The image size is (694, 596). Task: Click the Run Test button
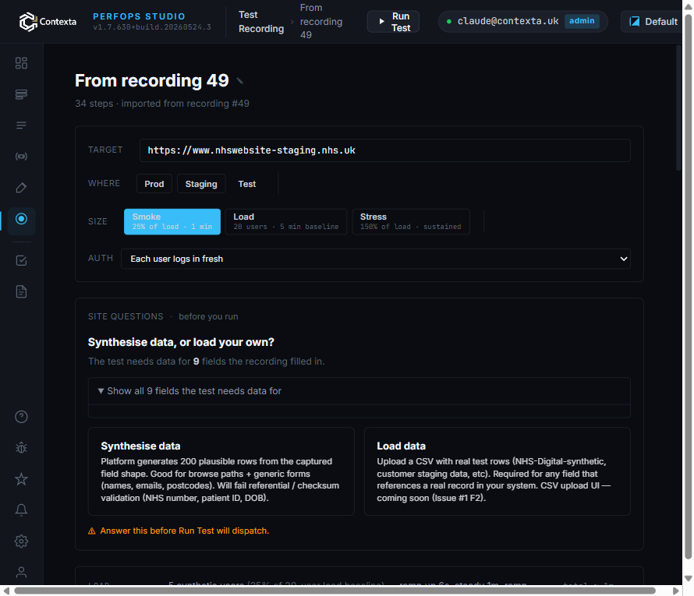(393, 22)
